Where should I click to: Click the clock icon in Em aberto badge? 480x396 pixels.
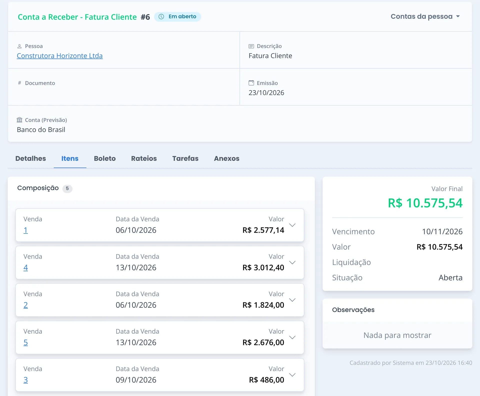click(161, 16)
